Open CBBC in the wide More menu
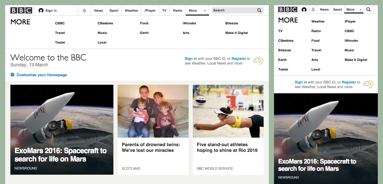This screenshot has width=383, height=184. point(60,23)
